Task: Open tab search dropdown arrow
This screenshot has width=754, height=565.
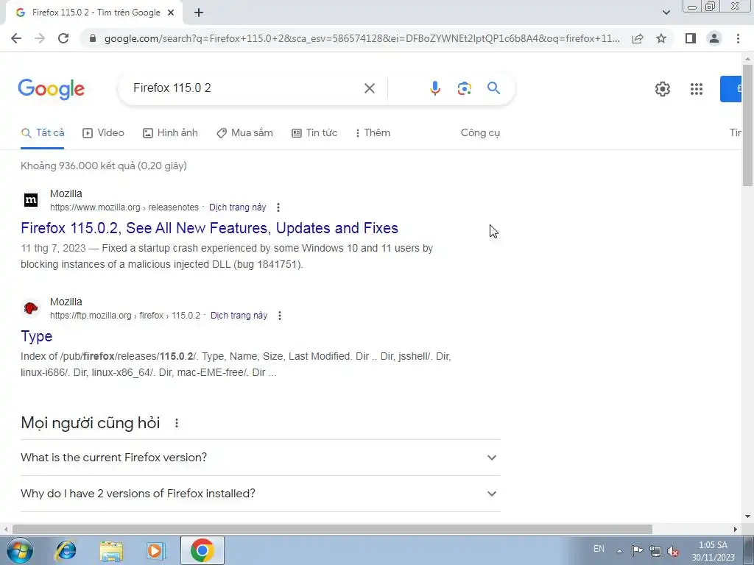Action: click(666, 13)
